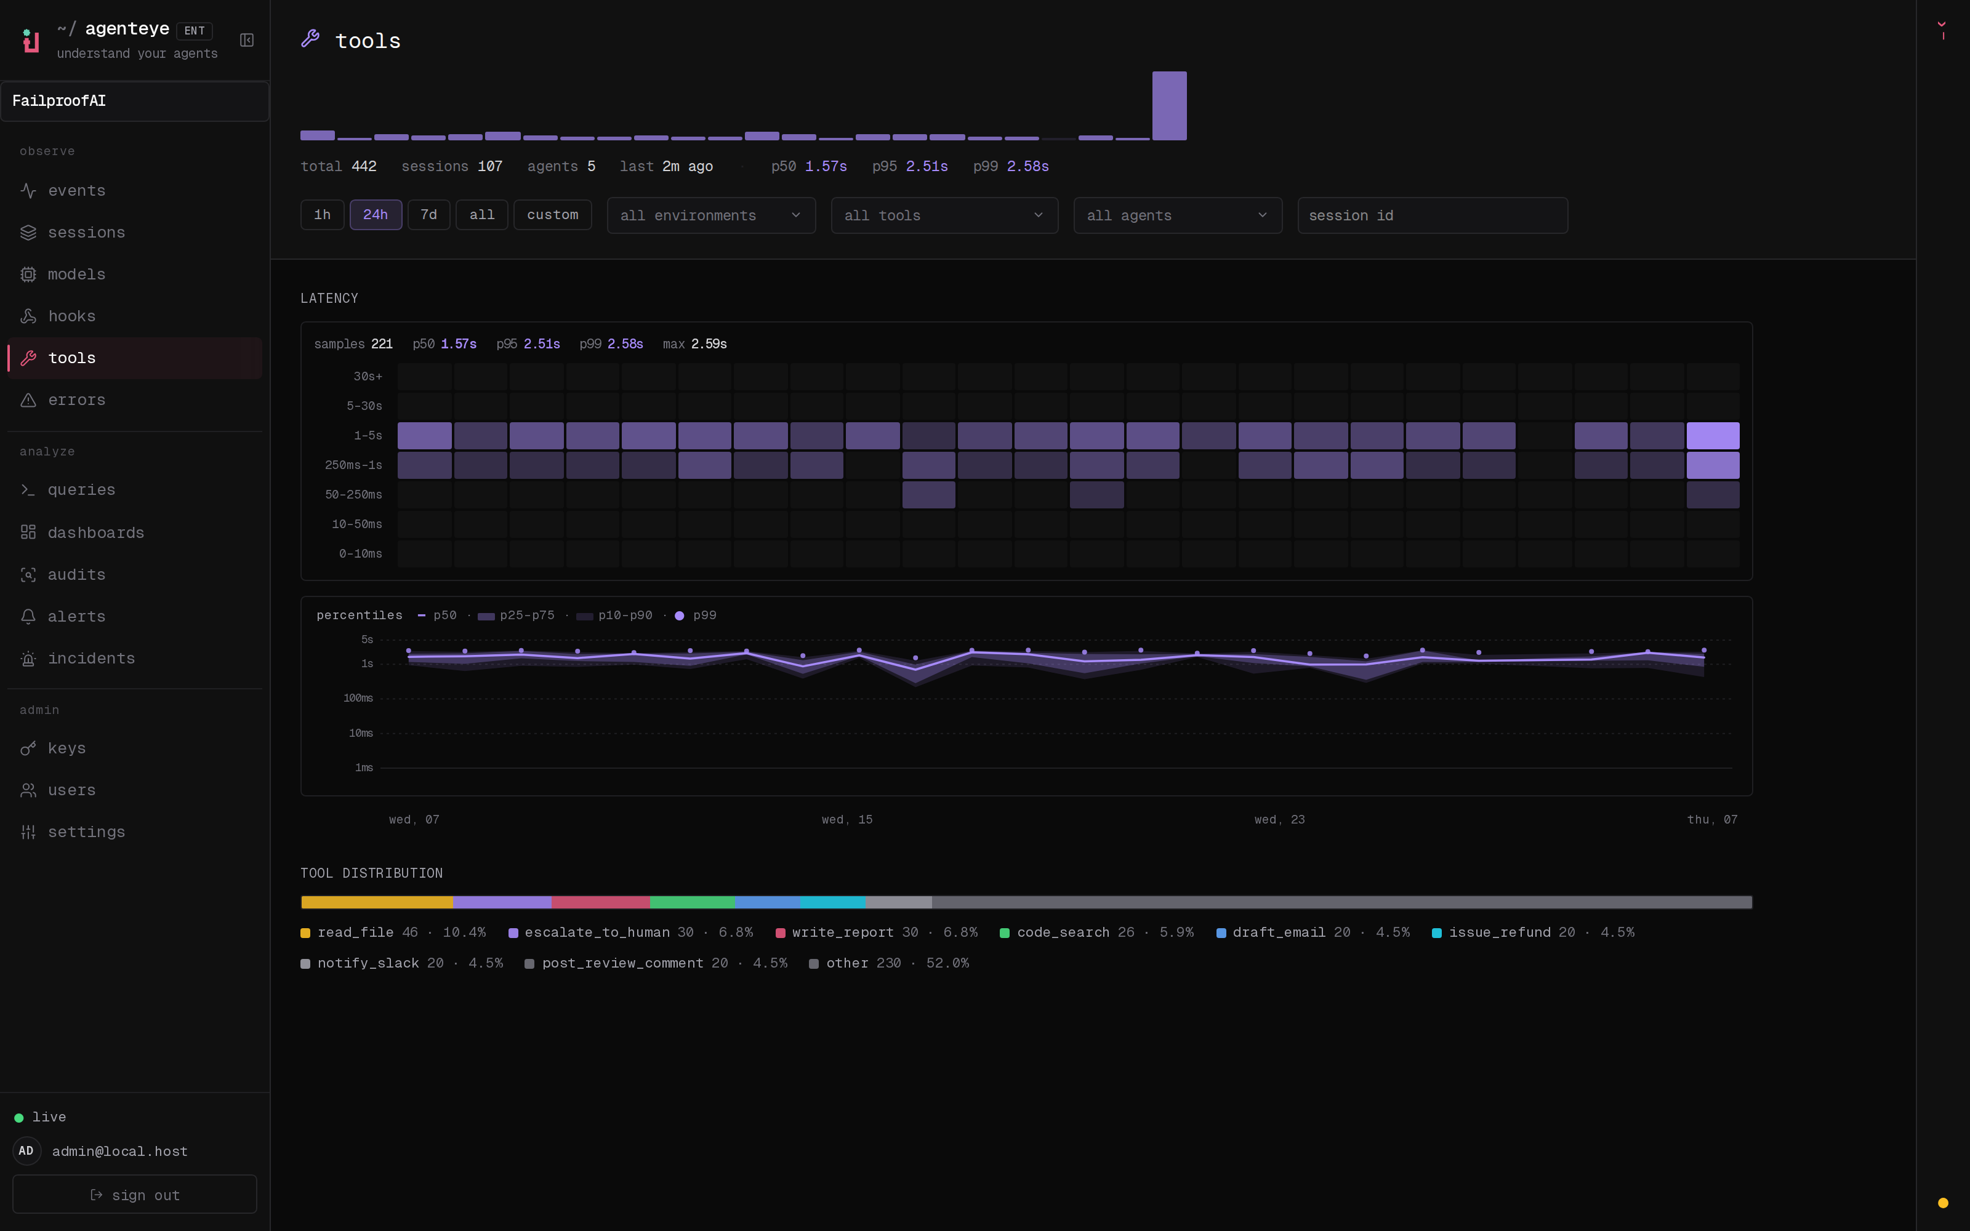
Task: Click the users people icon
Action: pos(28,790)
